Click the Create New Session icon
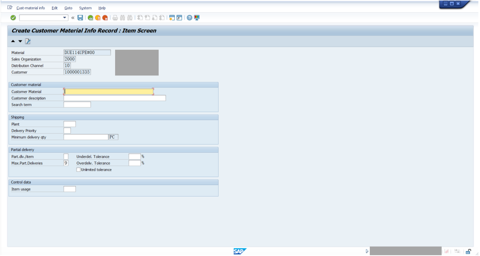The height and width of the screenshot is (256, 480). click(172, 18)
